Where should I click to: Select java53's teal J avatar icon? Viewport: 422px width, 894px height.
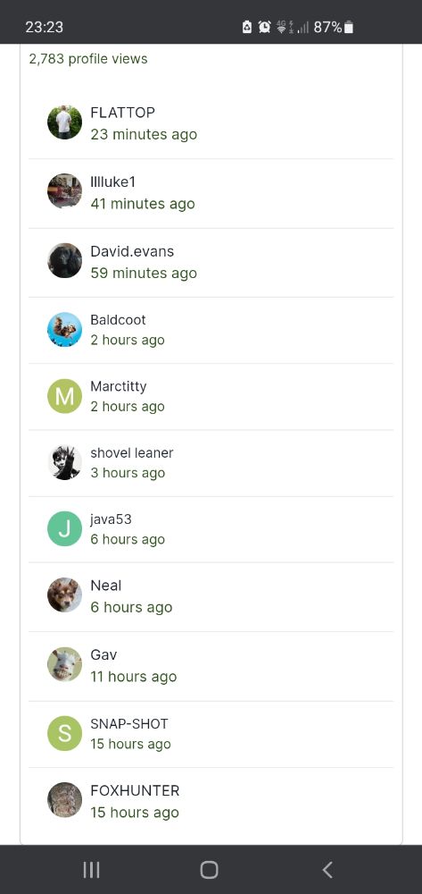click(x=64, y=528)
